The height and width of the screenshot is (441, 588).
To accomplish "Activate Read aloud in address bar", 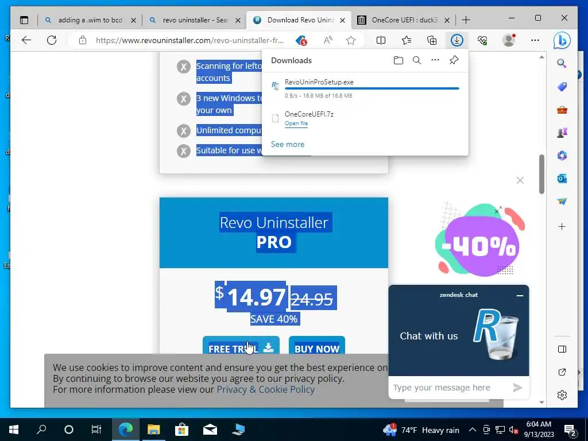I will [x=328, y=40].
